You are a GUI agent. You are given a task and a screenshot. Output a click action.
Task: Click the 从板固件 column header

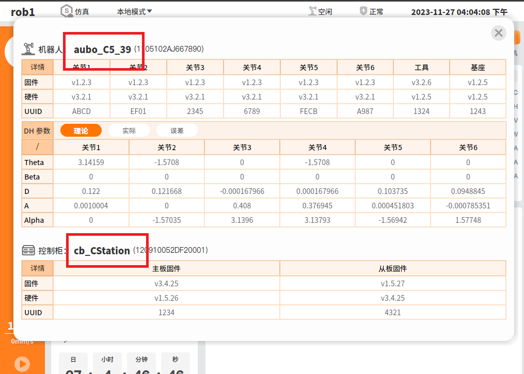pos(393,268)
